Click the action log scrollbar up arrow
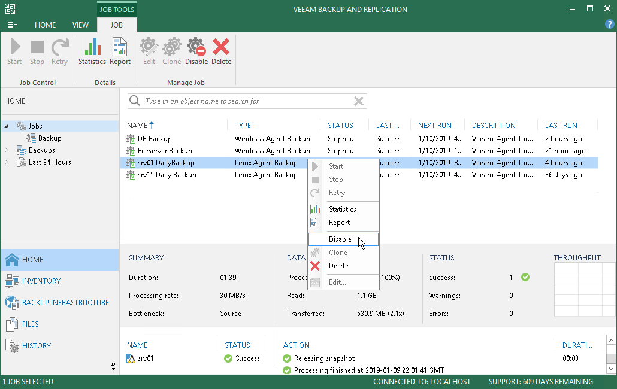This screenshot has width=617, height=389. 610,341
